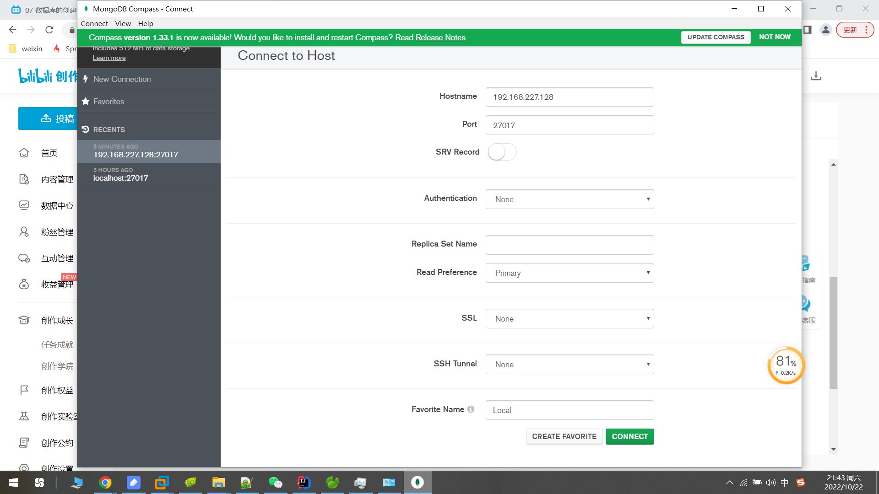The width and height of the screenshot is (879, 494).
Task: Open the Help menu
Action: coord(146,24)
